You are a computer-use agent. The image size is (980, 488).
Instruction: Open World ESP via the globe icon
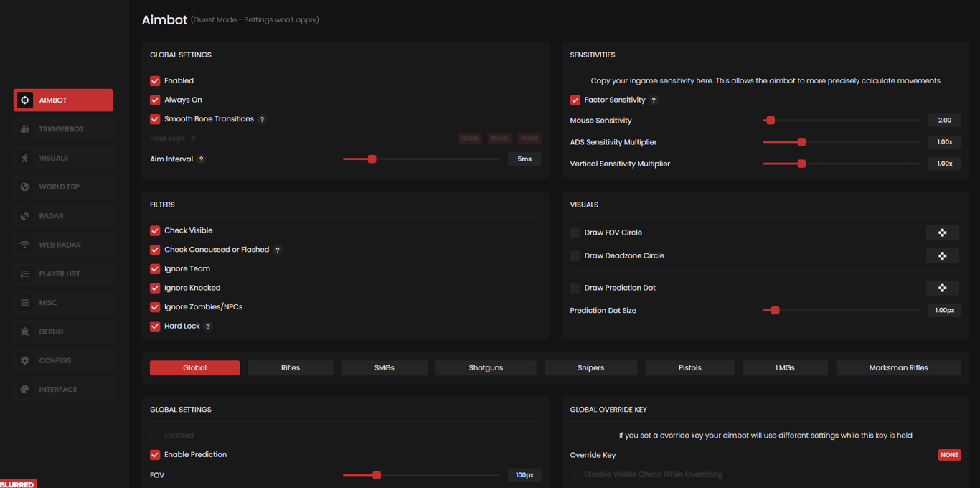pos(25,187)
